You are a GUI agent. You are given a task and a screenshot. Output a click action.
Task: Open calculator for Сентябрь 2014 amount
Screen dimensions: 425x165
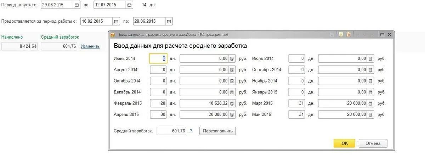(370, 70)
